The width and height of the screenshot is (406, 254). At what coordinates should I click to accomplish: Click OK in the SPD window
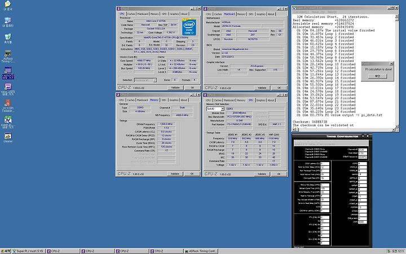(279, 174)
